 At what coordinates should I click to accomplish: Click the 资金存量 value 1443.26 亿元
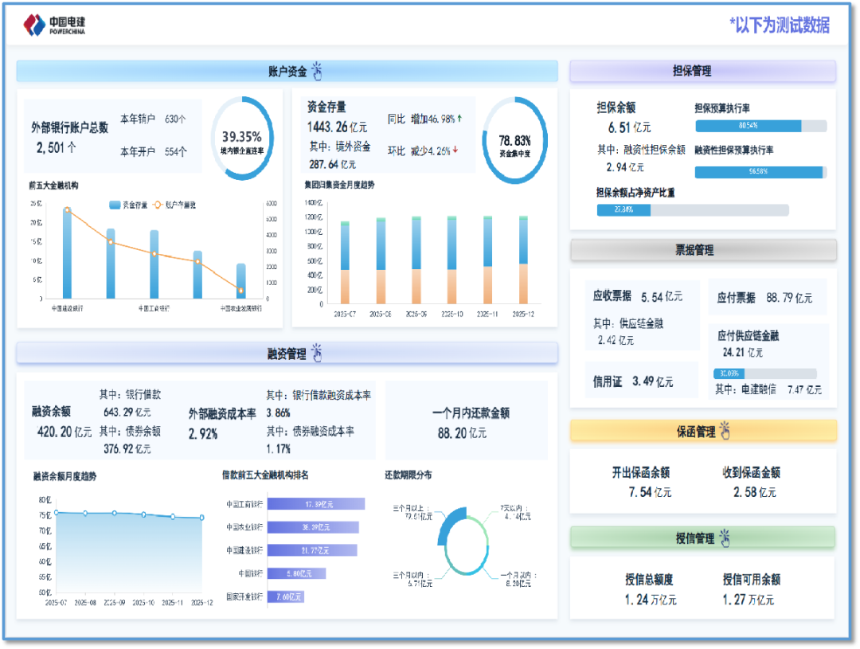[x=338, y=127]
